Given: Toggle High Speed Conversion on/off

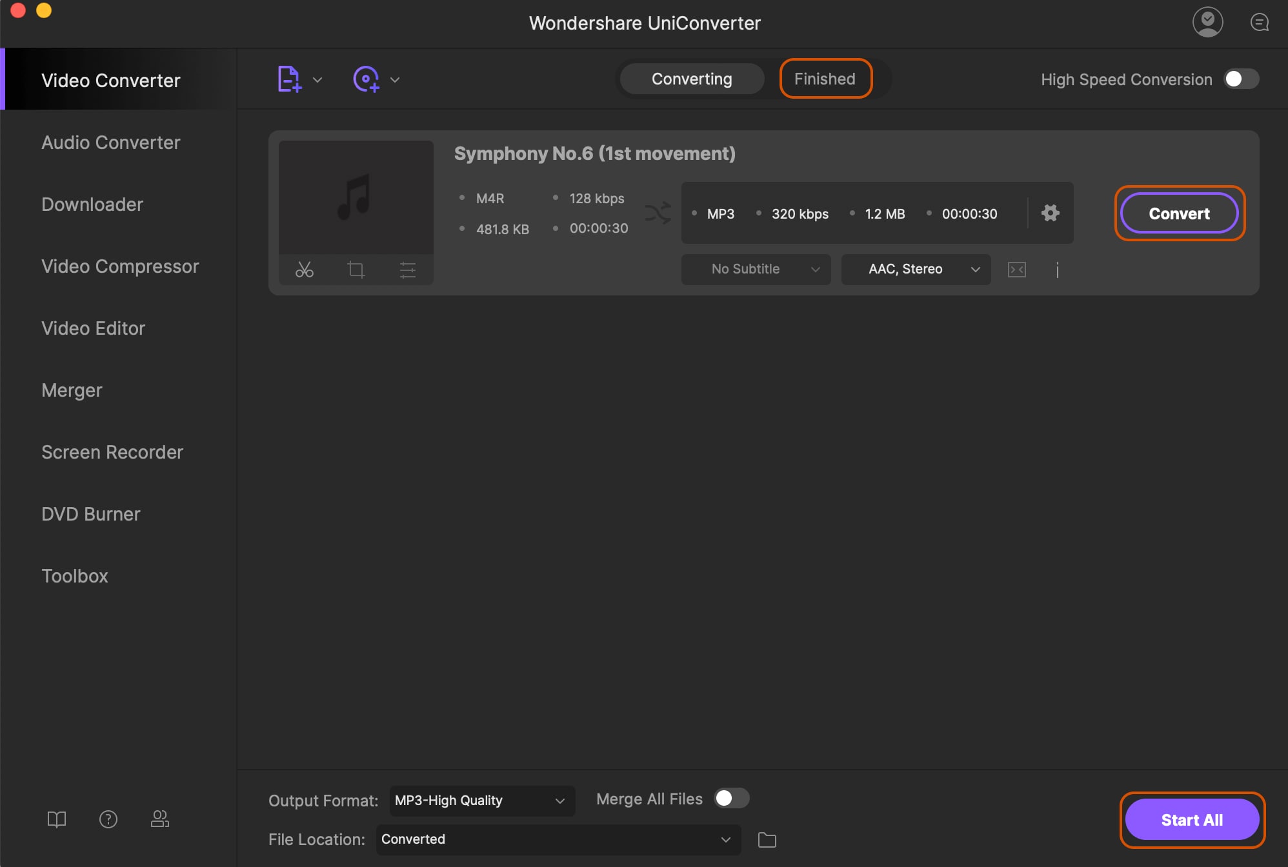Looking at the screenshot, I should [1243, 79].
